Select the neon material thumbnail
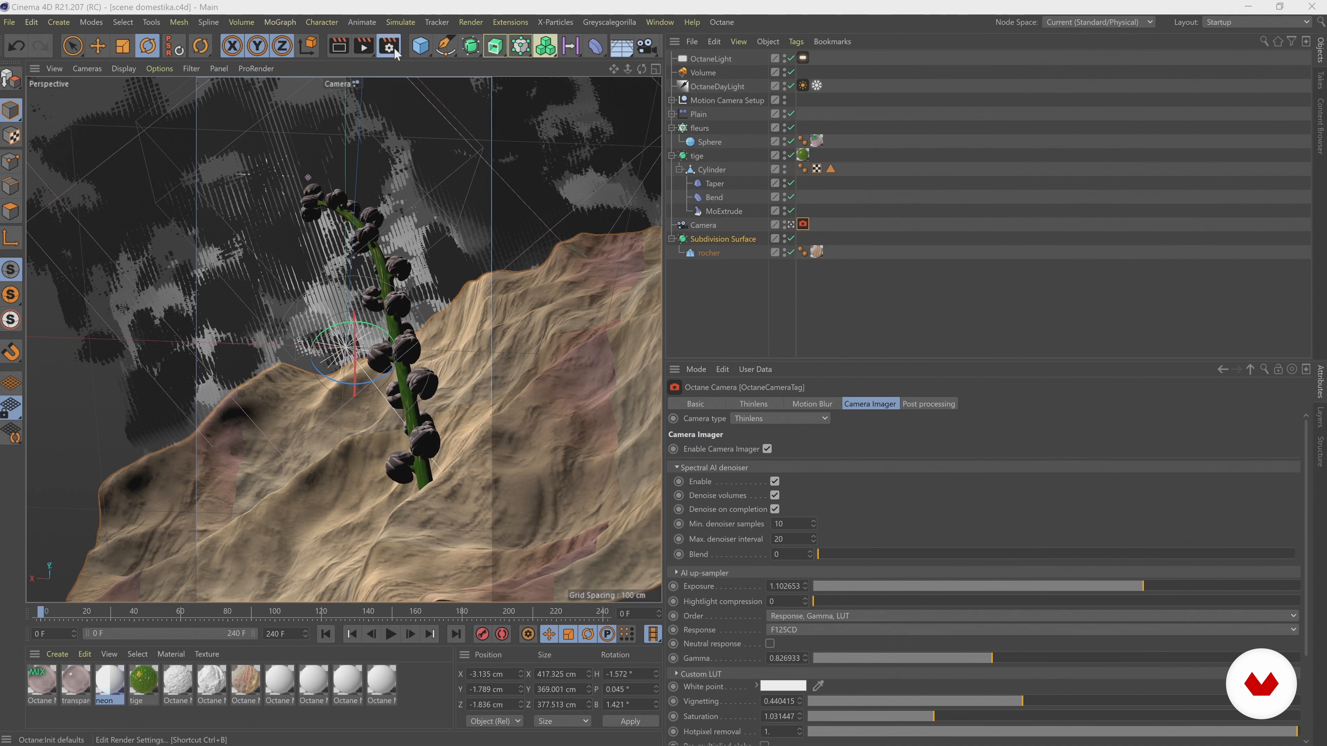 110,684
